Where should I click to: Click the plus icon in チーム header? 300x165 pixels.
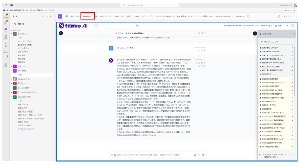tap(50, 16)
